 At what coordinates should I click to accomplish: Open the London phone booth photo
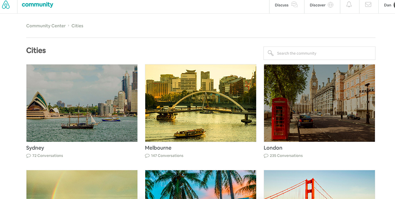pos(319,103)
